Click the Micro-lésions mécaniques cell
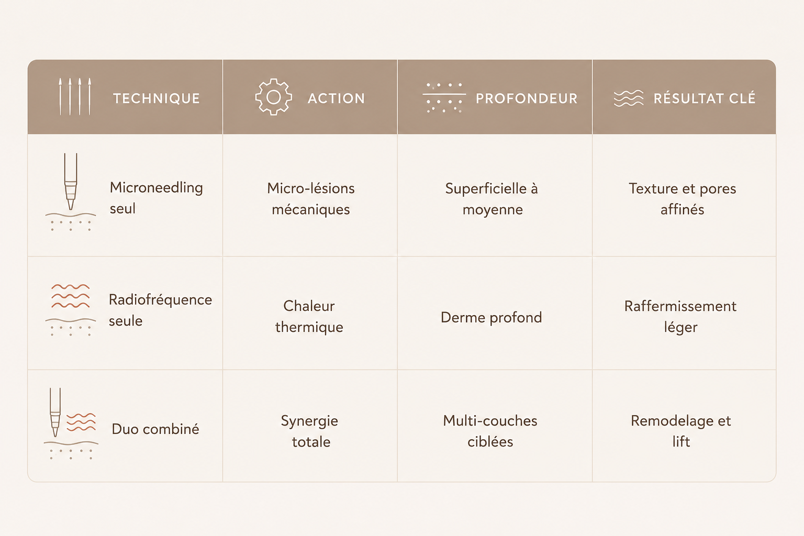Image resolution: width=804 pixels, height=536 pixels. coord(311,199)
